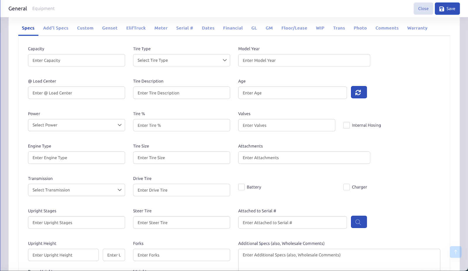Image resolution: width=468 pixels, height=271 pixels.
Task: Click the Equipment header link
Action: point(43,8)
